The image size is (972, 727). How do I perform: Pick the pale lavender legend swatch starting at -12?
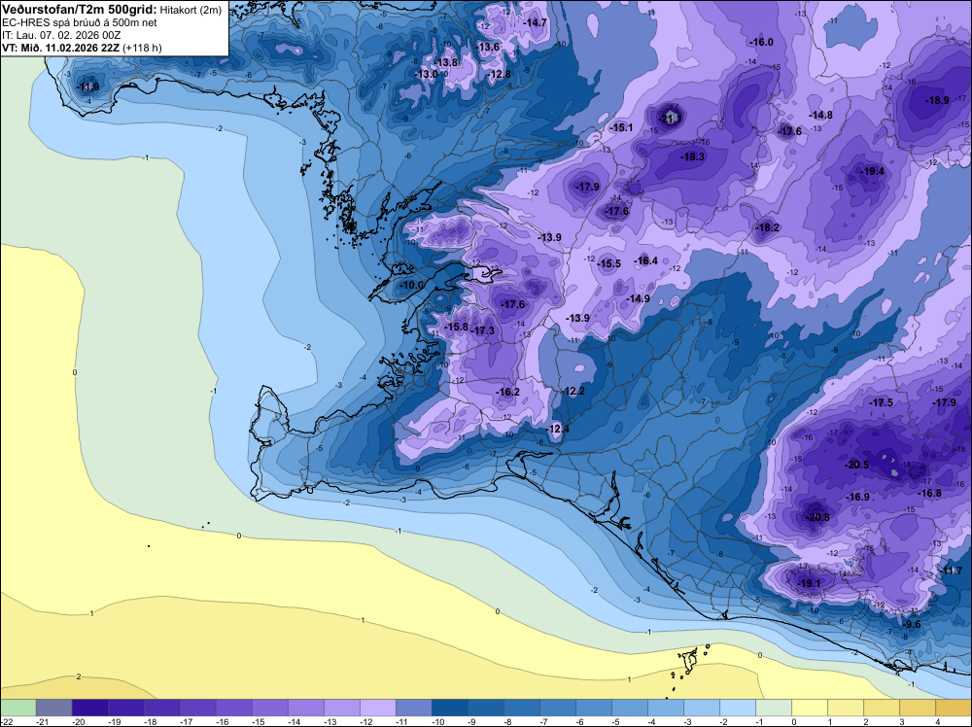tap(377, 708)
